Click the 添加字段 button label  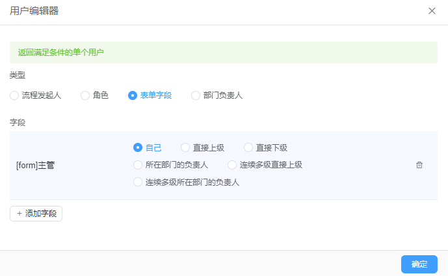coord(40,213)
